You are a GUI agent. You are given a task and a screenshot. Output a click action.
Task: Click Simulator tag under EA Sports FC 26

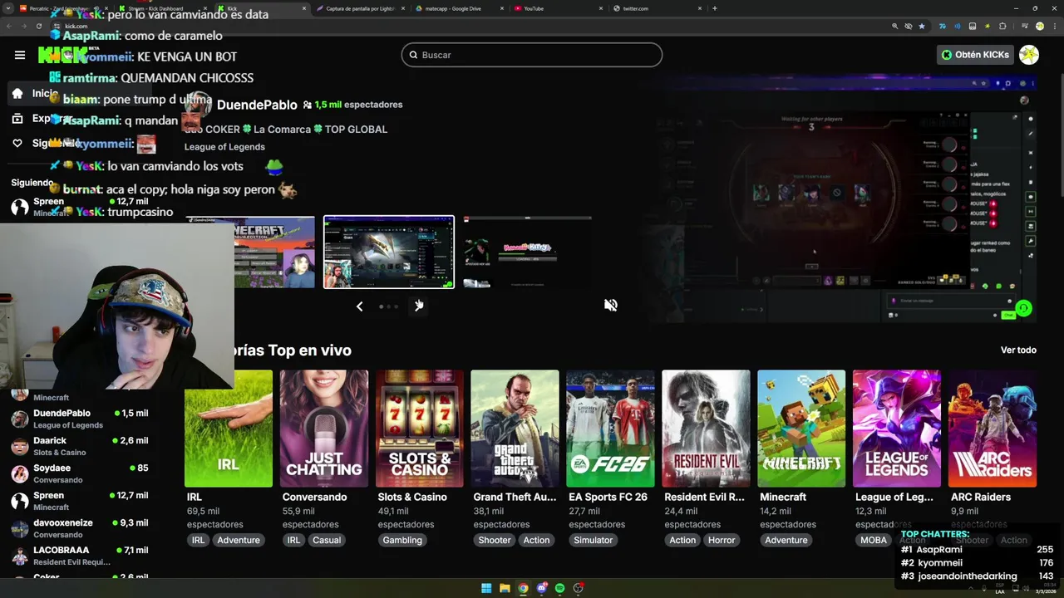pyautogui.click(x=594, y=540)
